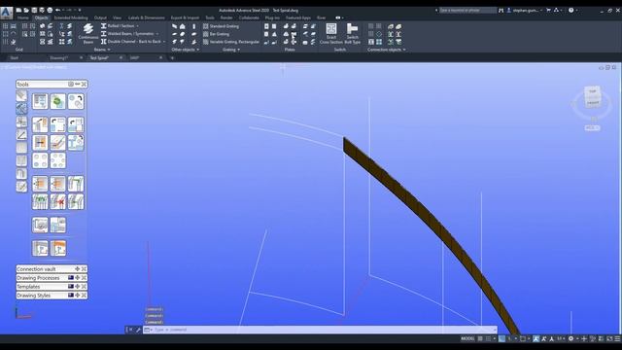Open dropdown next to Rolled I Section

[x=138, y=26]
